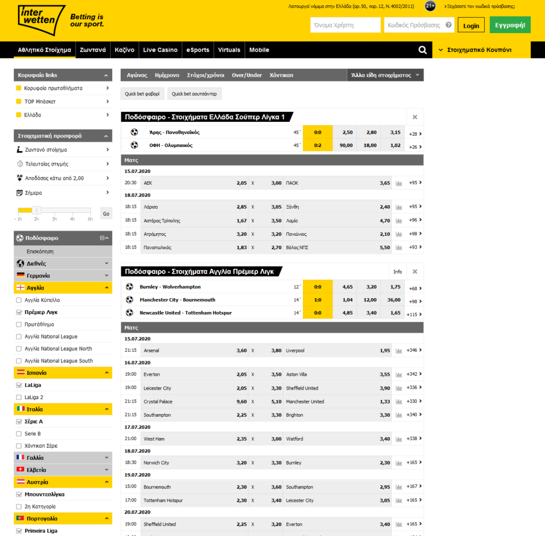
Task: Open statistics icon for Crystal Palace match
Action: coord(399,402)
